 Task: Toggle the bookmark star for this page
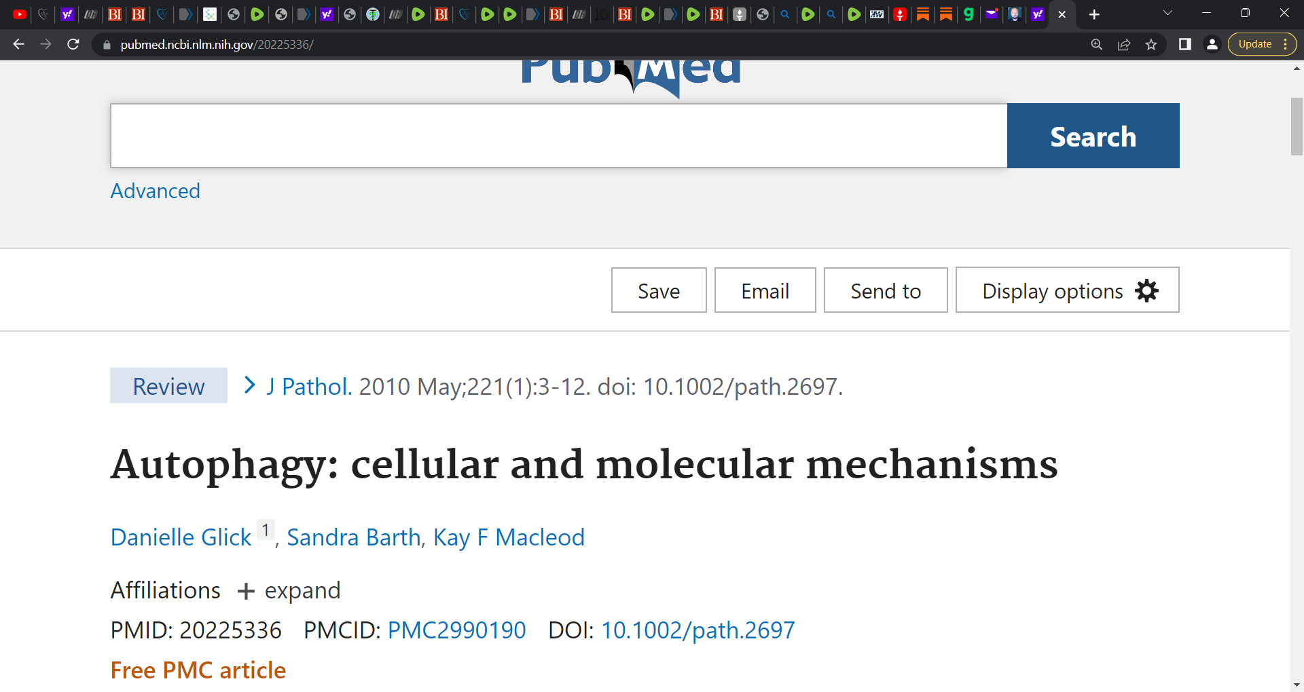(1151, 44)
